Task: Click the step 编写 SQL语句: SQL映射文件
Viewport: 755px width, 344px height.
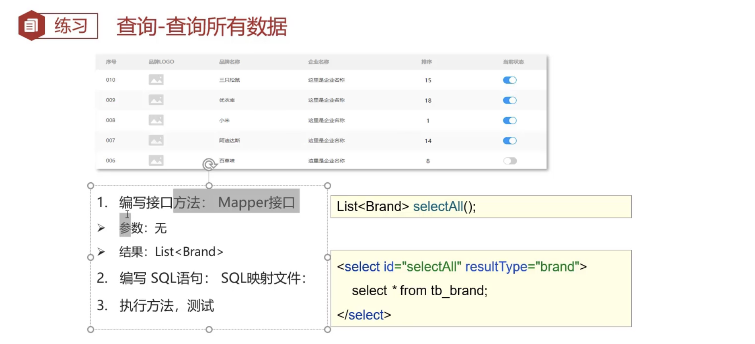Action: pos(213,278)
